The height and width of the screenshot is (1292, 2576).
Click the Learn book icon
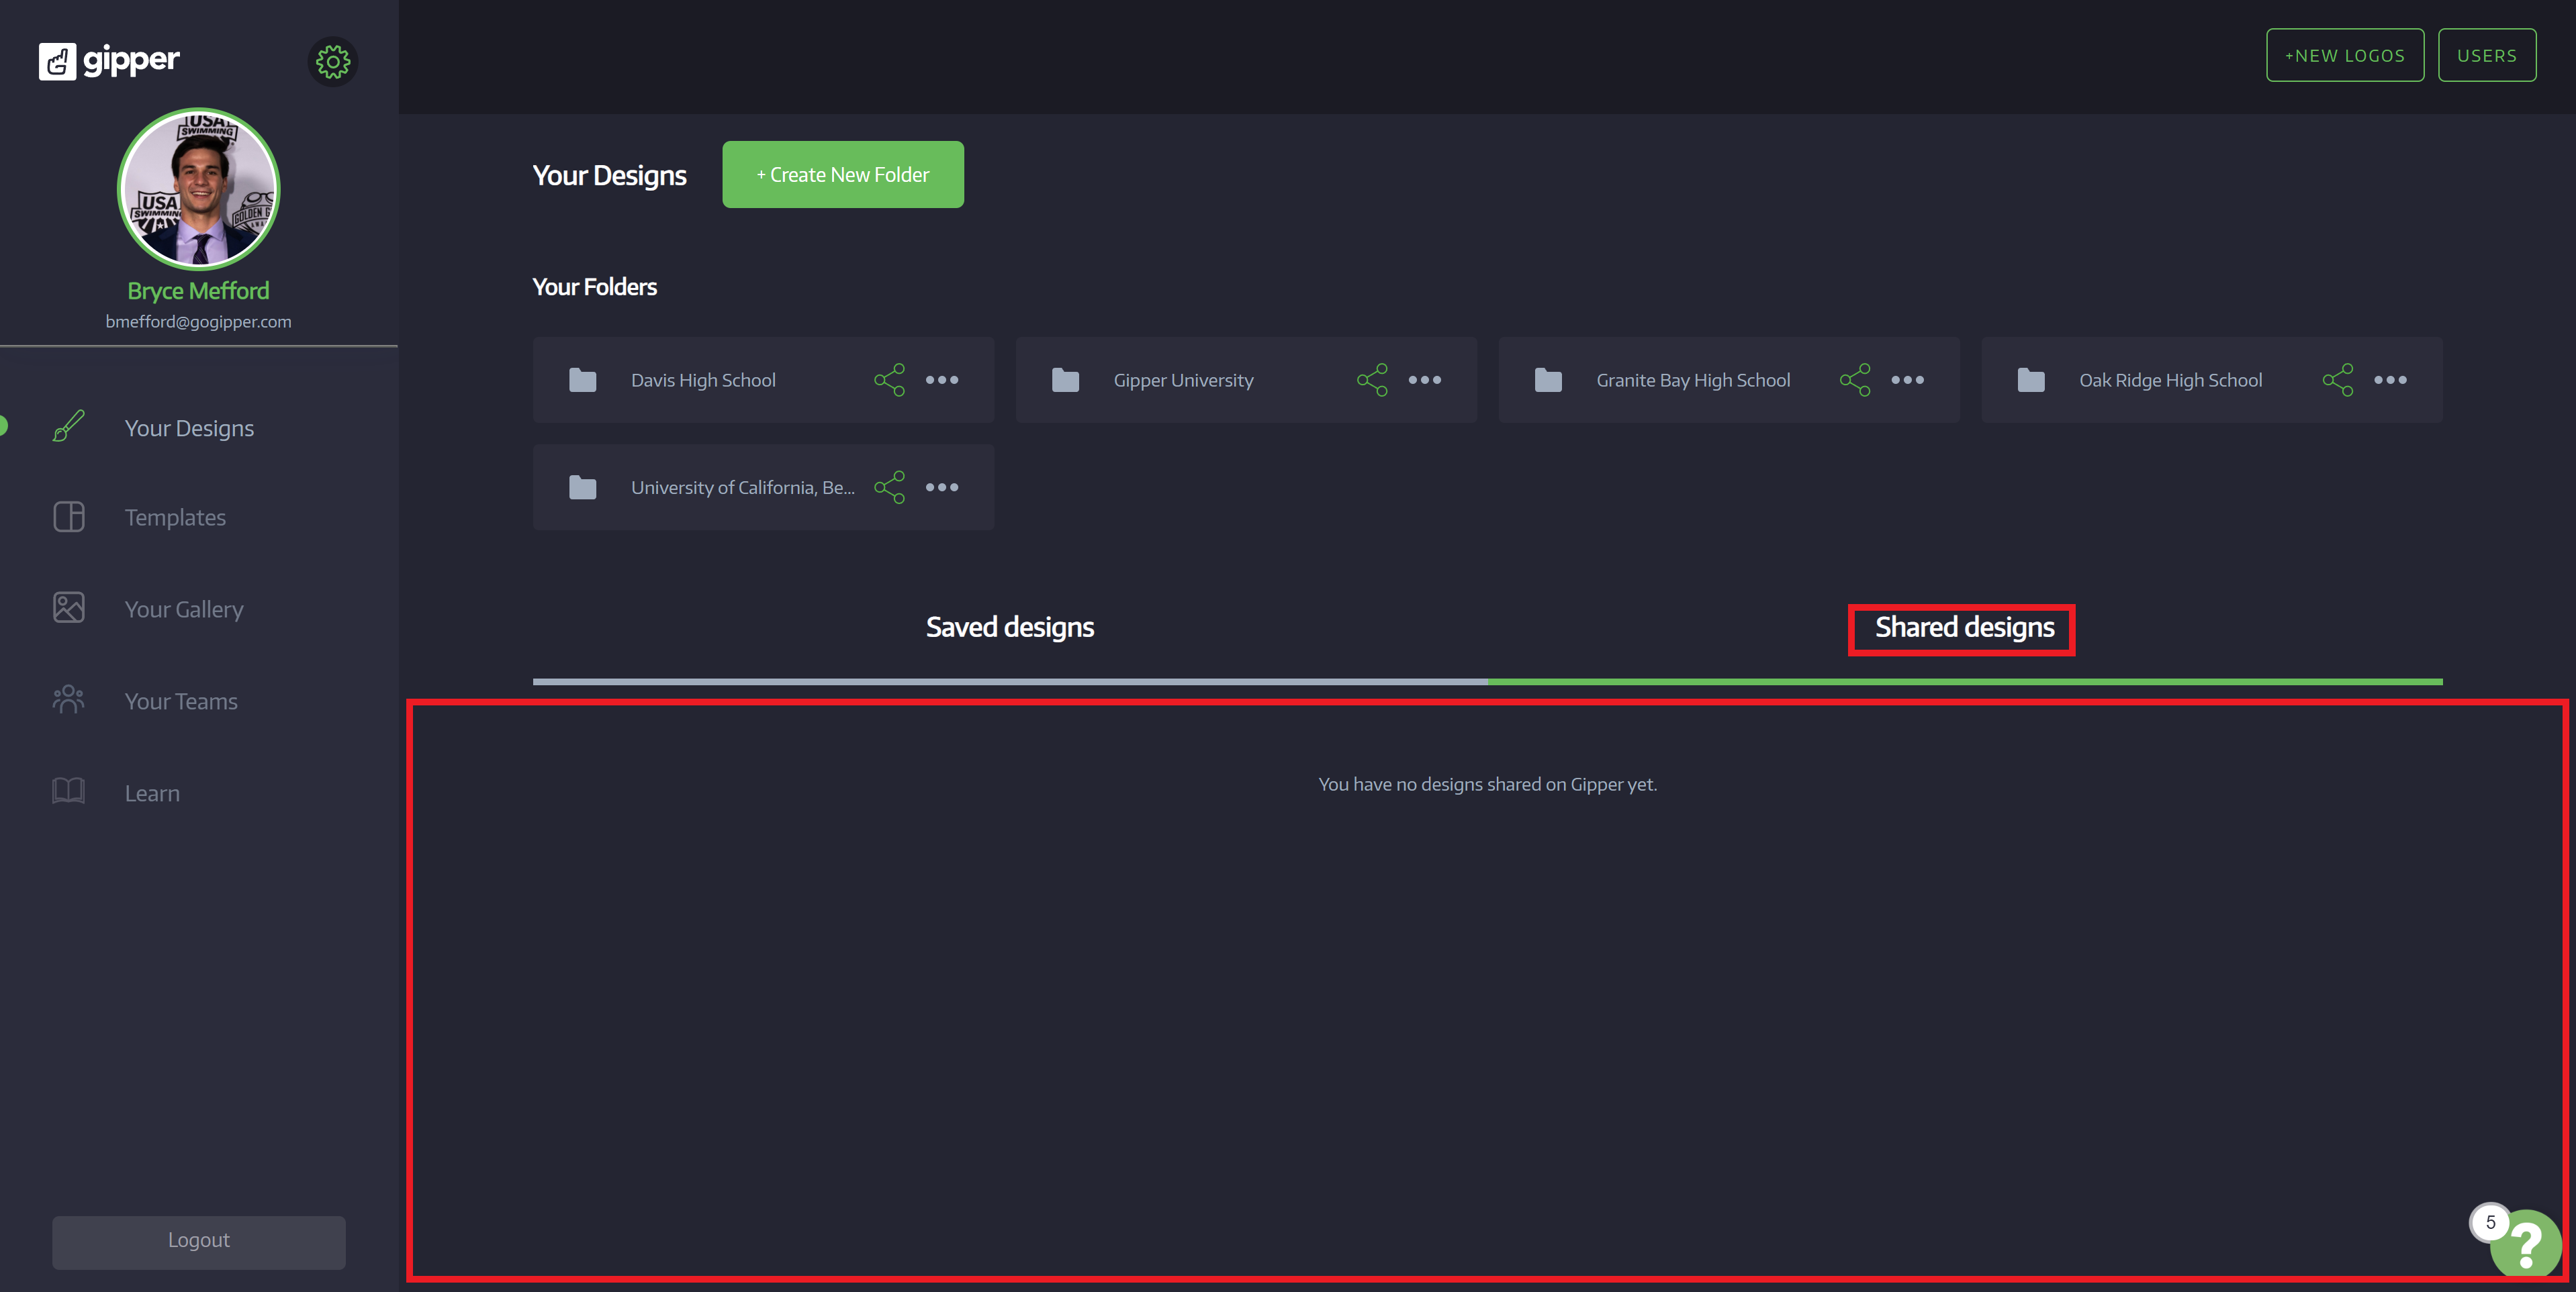pyautogui.click(x=68, y=791)
